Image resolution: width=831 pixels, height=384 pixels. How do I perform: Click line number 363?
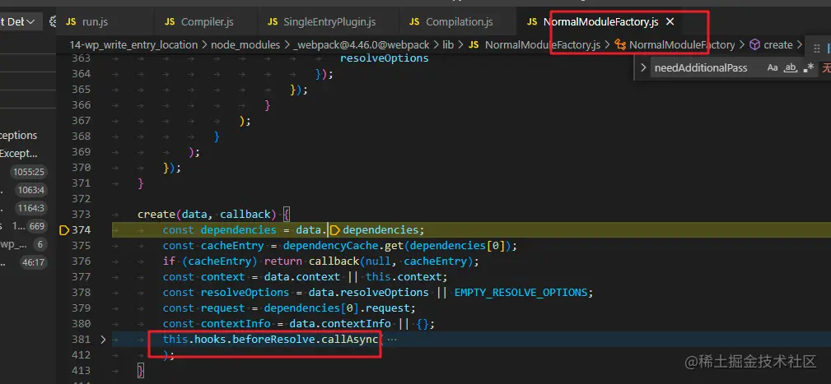(81, 58)
